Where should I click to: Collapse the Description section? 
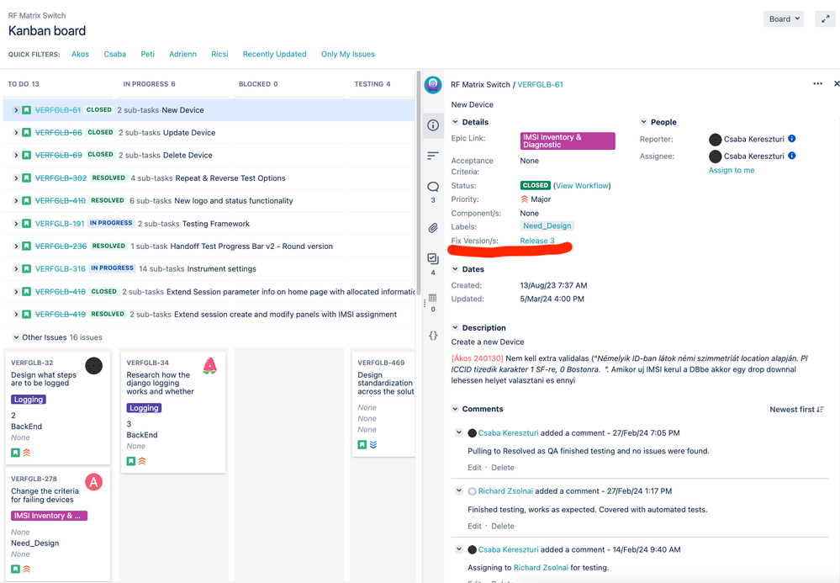point(455,327)
